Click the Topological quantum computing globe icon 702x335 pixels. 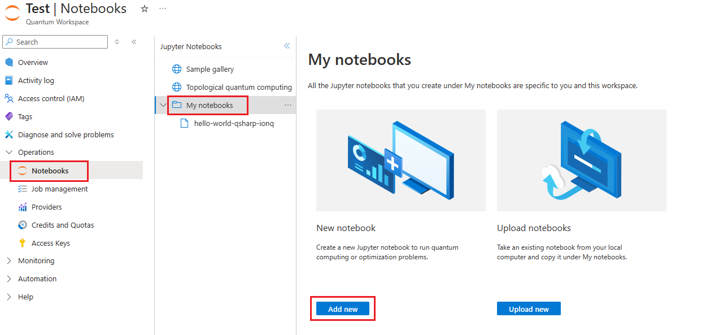coord(177,87)
